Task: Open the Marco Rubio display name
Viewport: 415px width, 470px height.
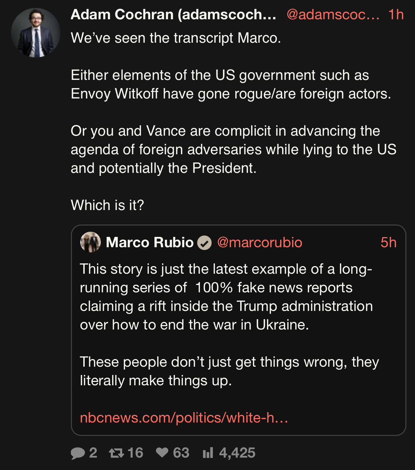Action: click(x=150, y=242)
